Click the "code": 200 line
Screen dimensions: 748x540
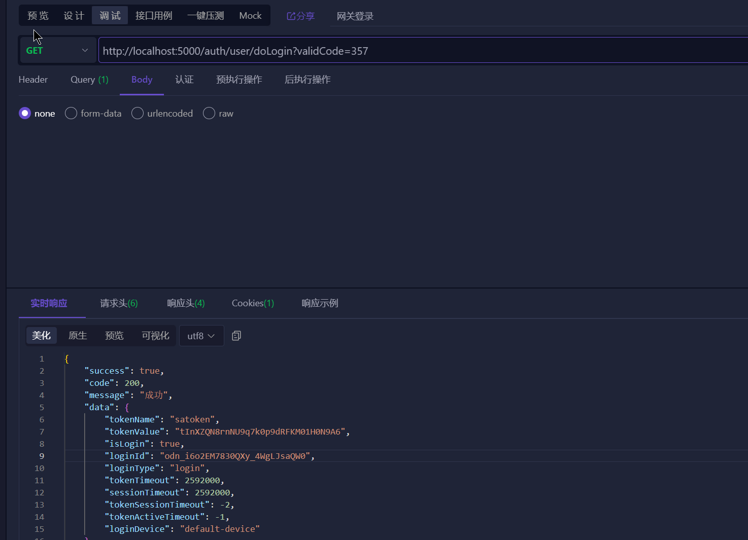(114, 383)
